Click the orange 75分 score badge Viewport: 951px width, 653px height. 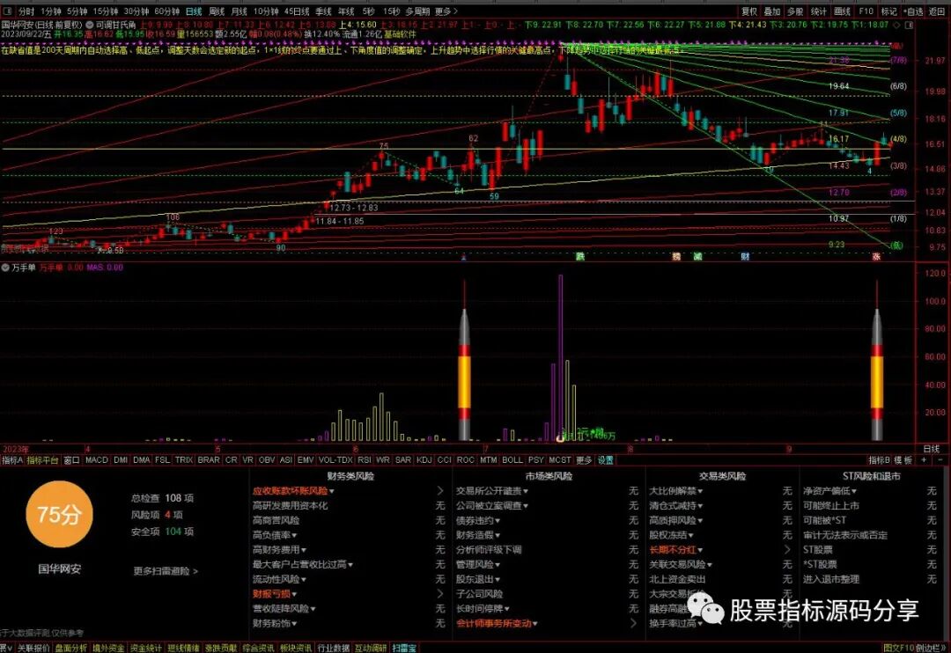[x=59, y=514]
